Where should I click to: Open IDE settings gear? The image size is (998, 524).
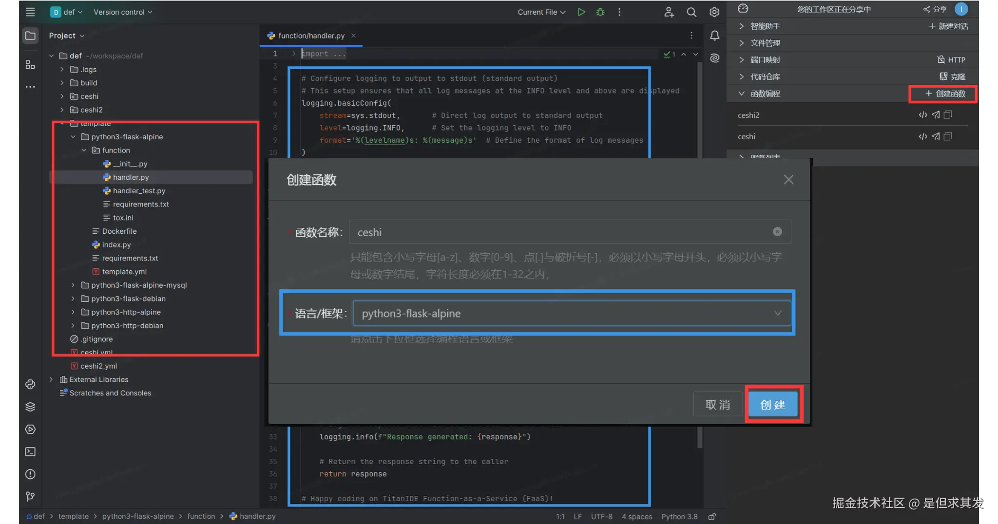(714, 12)
